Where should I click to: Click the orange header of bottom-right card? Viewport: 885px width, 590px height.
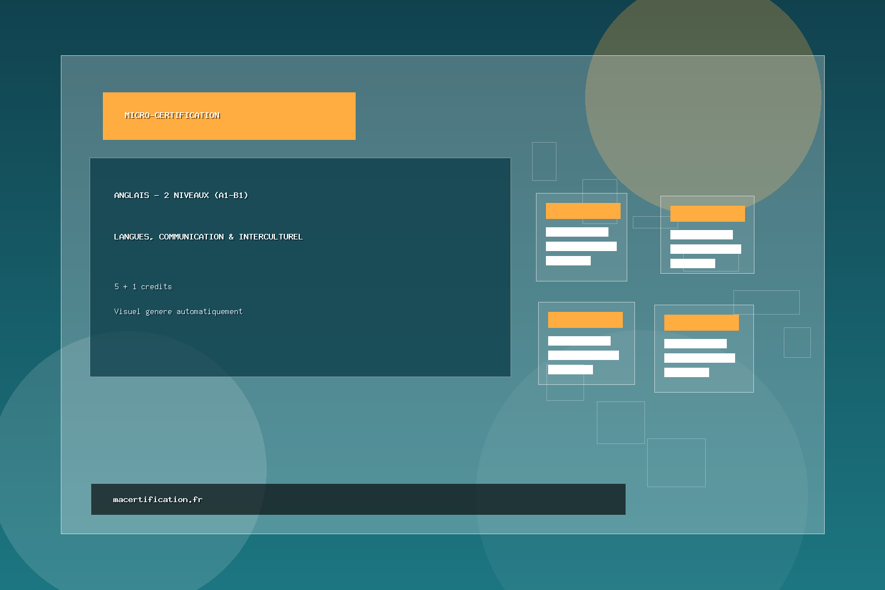[701, 322]
